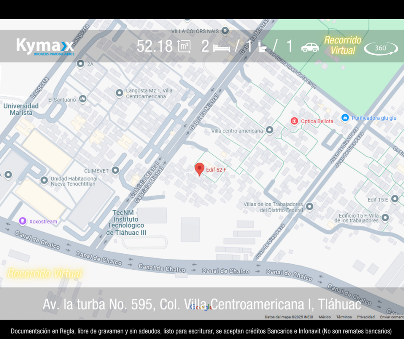Click the CLIMEVET label text

96,171
